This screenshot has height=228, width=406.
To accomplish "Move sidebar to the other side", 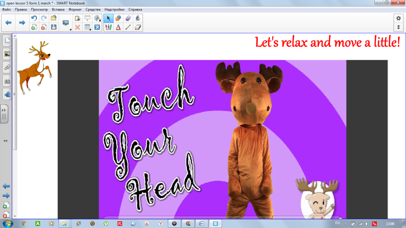I will coord(6,141).
